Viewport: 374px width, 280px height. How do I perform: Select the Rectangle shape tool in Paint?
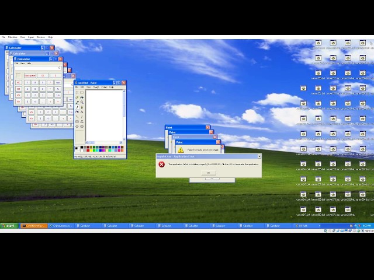point(77,122)
